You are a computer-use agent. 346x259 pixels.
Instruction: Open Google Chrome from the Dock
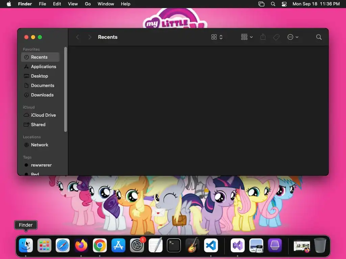100,245
